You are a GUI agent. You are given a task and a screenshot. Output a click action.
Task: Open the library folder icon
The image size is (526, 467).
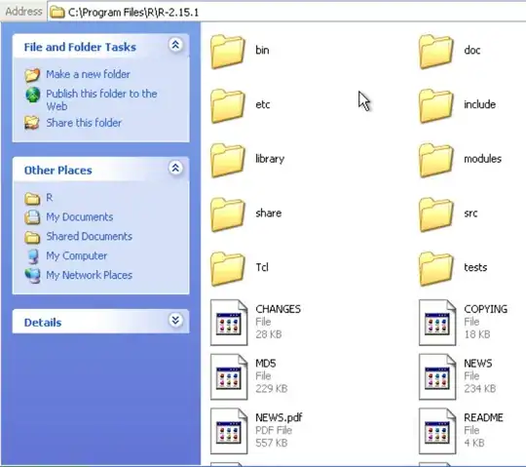coord(228,160)
